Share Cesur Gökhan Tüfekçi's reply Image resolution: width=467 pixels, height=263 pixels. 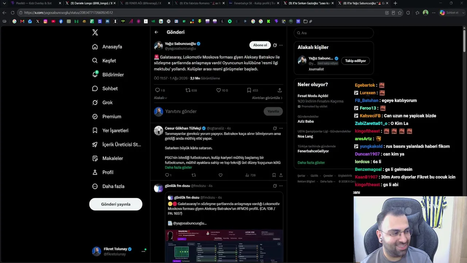coord(281,175)
